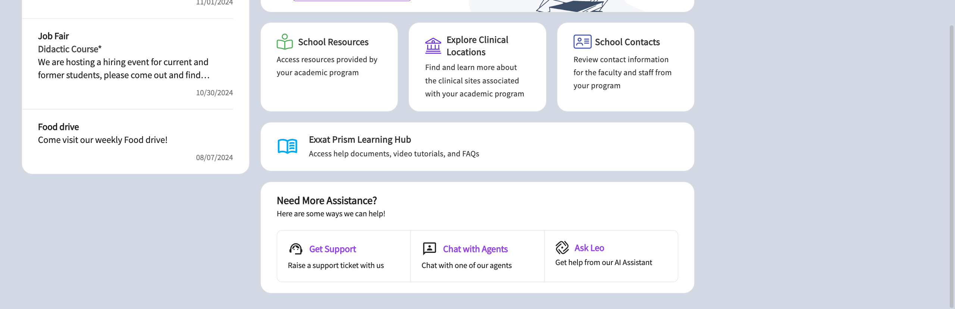Click the Explore Clinical Locations building icon
The image size is (955, 309).
[433, 46]
